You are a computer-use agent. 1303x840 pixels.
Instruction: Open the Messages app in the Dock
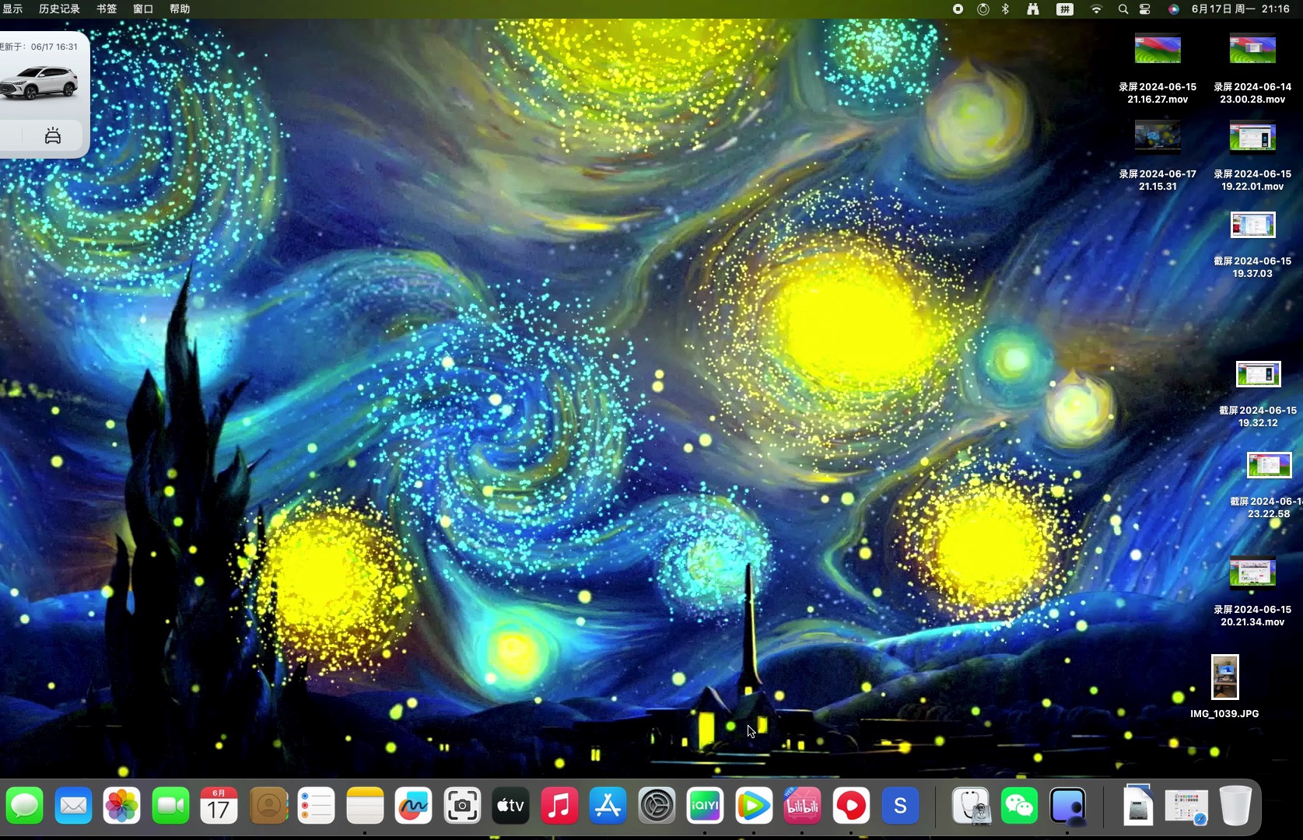[x=25, y=806]
